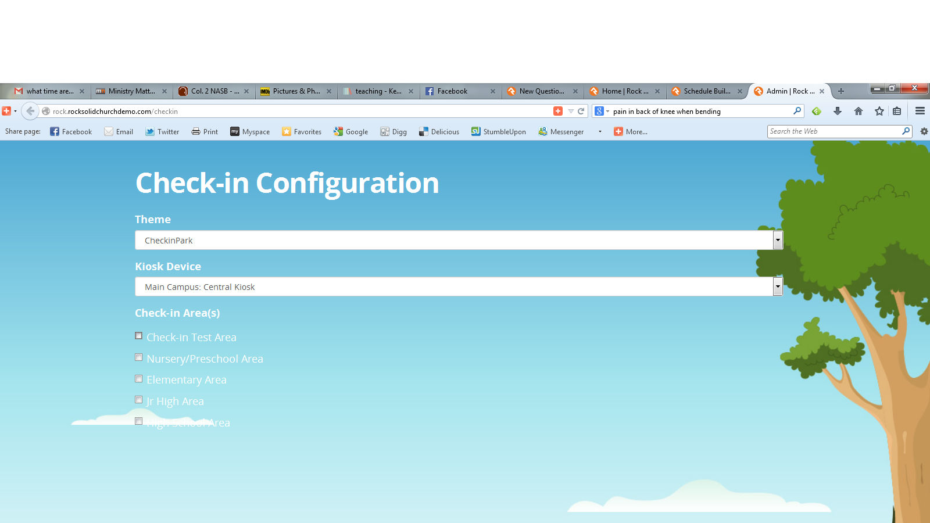Open share toolbar settings gear

[924, 131]
